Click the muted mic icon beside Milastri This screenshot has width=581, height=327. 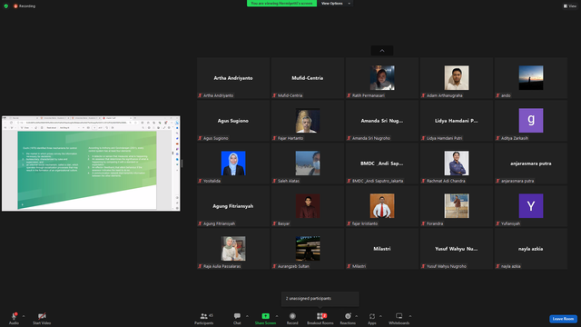349,266
